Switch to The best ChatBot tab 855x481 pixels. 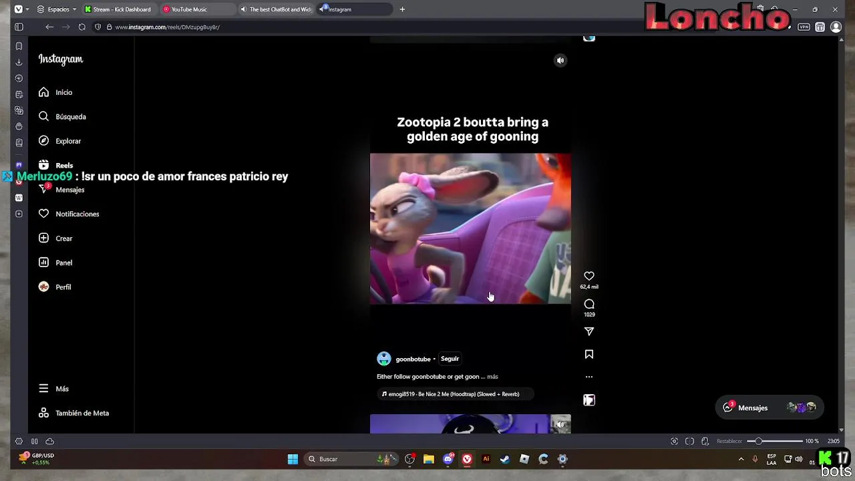click(x=275, y=9)
